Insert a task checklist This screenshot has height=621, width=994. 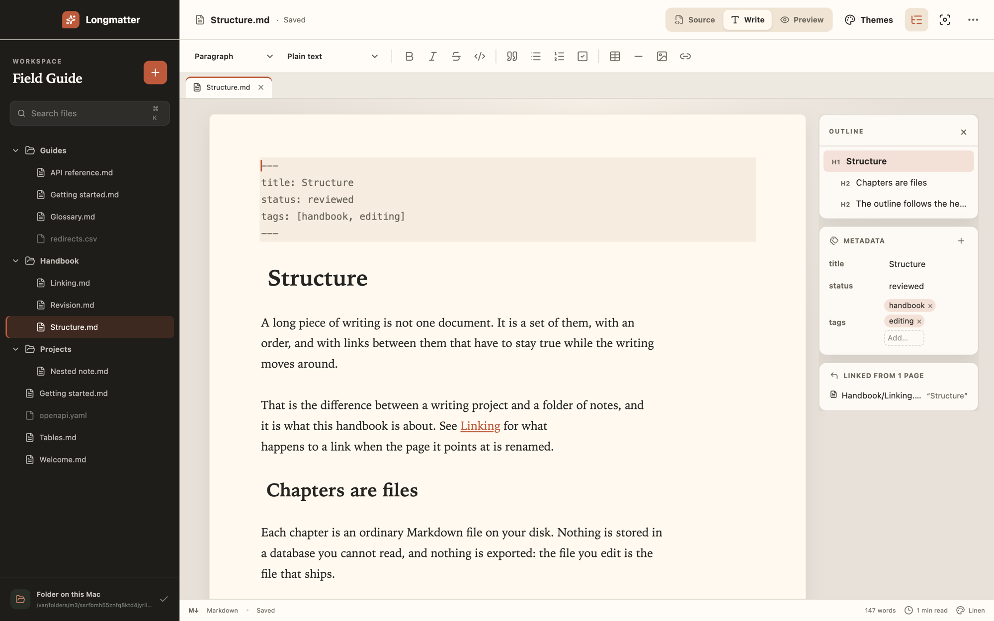[582, 56]
